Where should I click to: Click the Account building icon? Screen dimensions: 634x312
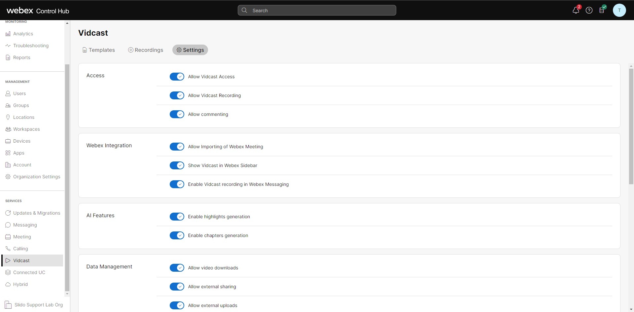(8, 165)
